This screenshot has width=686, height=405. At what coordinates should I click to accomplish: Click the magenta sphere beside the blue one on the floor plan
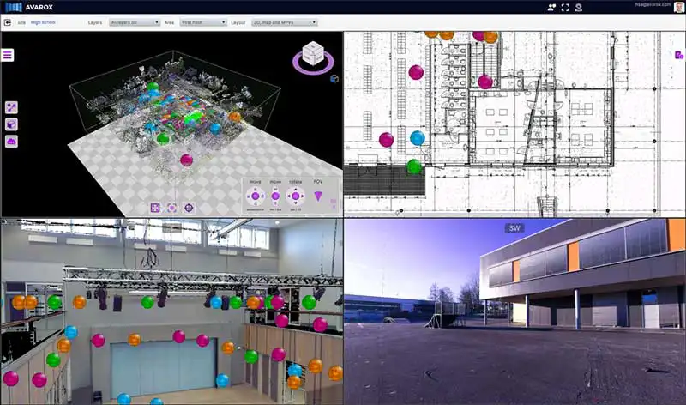386,140
